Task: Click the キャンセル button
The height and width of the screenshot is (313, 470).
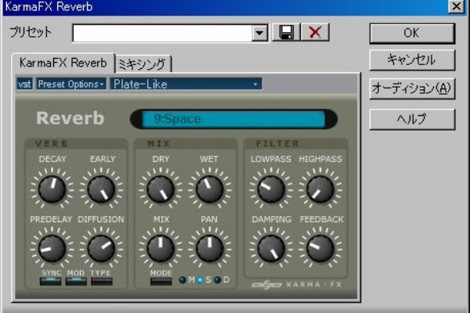Action: point(412,60)
